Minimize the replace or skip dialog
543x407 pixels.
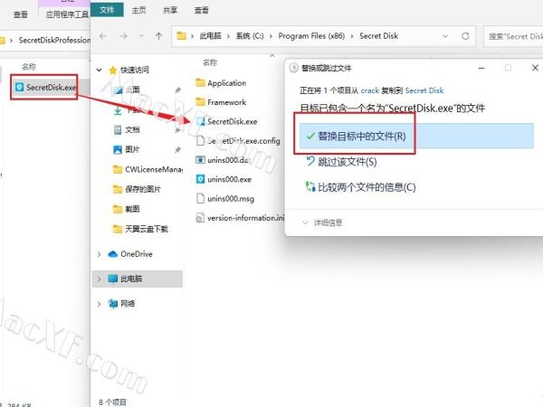tap(481, 68)
